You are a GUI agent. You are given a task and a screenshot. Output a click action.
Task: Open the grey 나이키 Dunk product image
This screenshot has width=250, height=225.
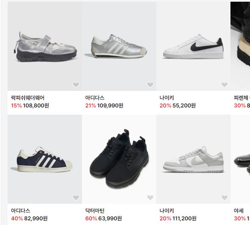point(193,159)
